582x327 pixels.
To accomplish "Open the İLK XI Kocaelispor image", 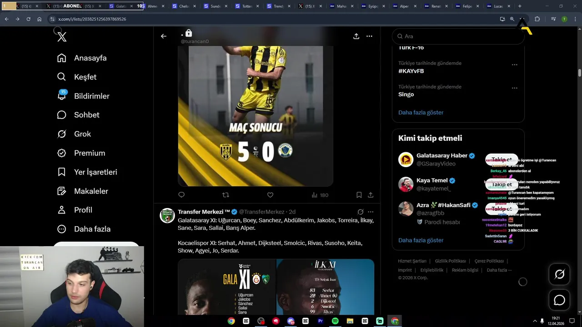I will click(x=326, y=287).
